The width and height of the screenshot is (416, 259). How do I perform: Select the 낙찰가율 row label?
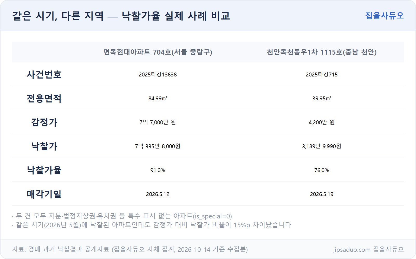pyautogui.click(x=44, y=170)
